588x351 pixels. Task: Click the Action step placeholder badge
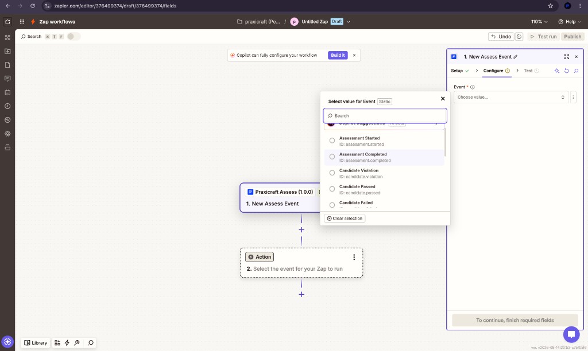[x=260, y=257]
